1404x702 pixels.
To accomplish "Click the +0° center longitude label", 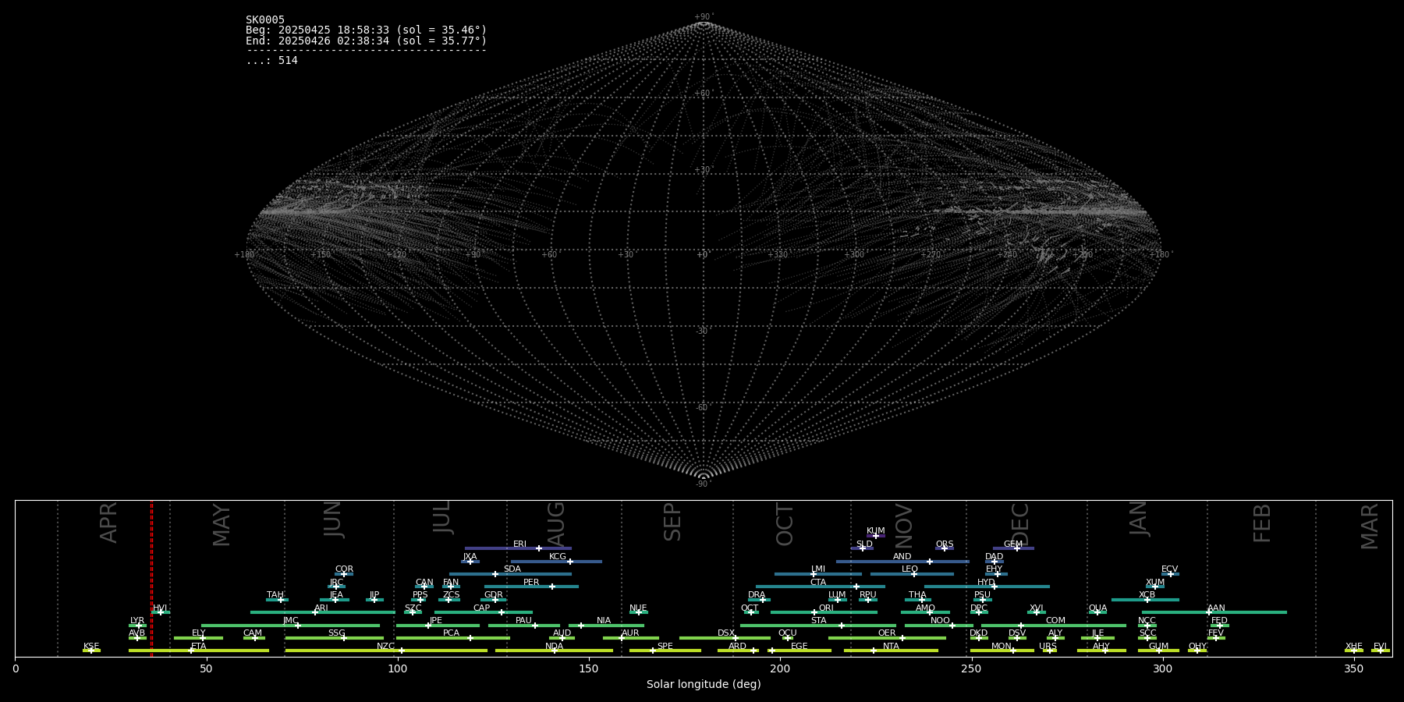I will pos(704,255).
